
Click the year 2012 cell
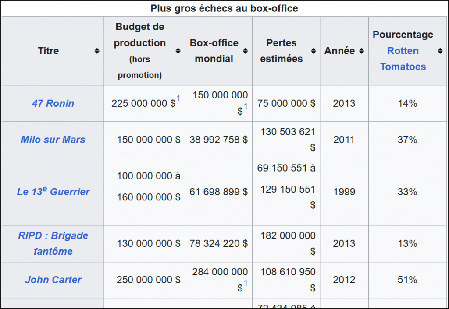click(344, 280)
